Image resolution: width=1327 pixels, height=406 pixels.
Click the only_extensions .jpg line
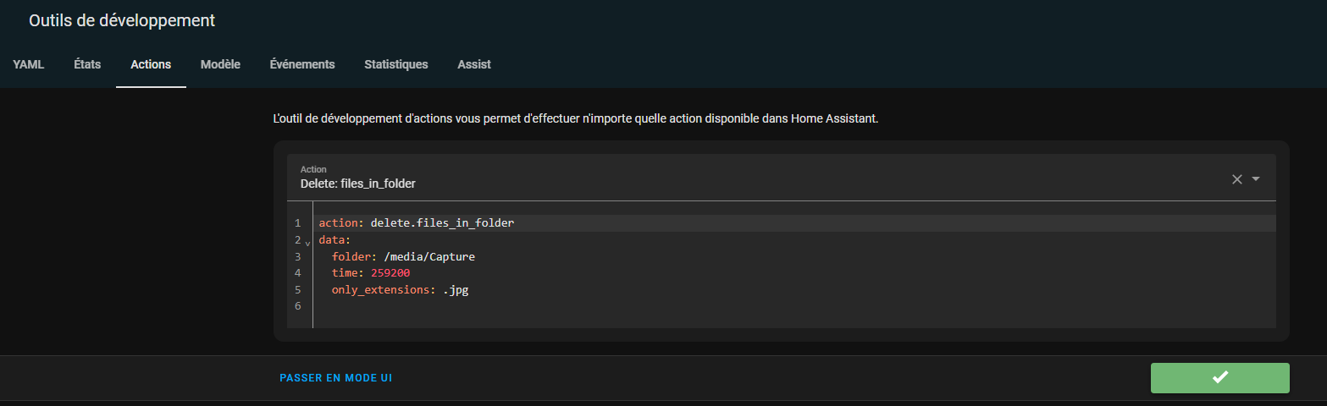click(x=401, y=289)
